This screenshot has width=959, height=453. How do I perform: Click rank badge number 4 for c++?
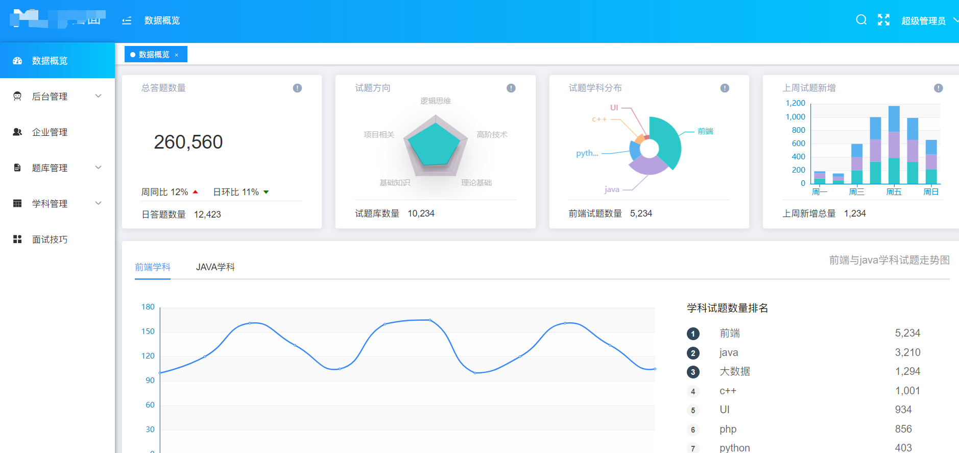pos(693,392)
